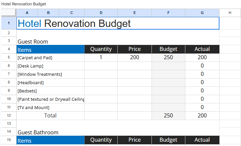The width and height of the screenshot is (241, 146).
Task: Click the Total label in row 12
Action: (x=50, y=116)
